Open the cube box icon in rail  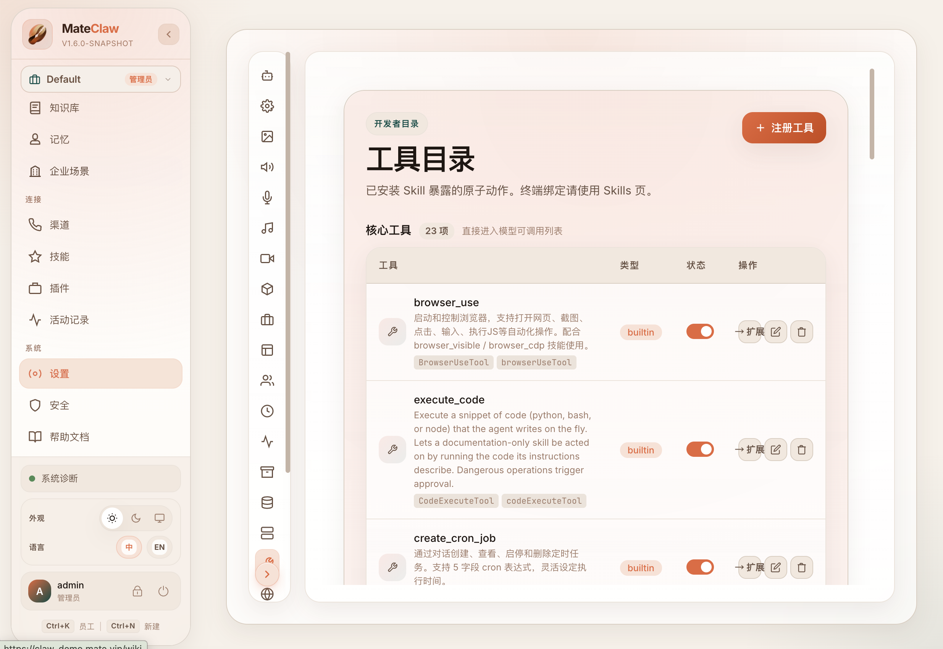pos(267,289)
